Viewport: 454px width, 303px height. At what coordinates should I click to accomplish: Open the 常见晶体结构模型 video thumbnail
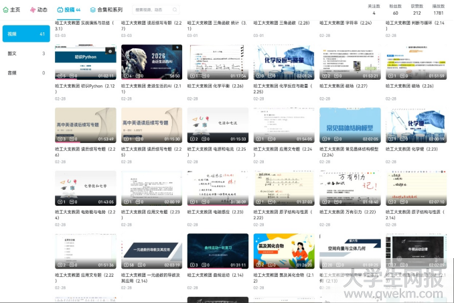350,125
